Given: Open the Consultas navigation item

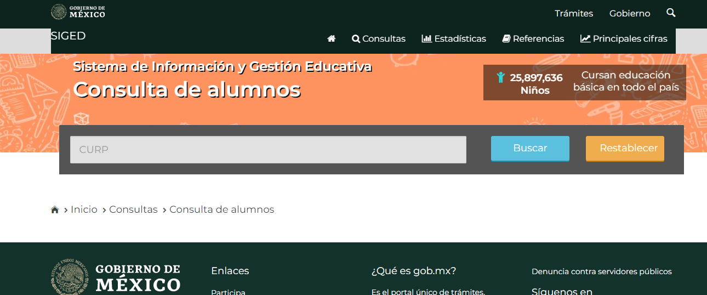Looking at the screenshot, I should [x=379, y=39].
